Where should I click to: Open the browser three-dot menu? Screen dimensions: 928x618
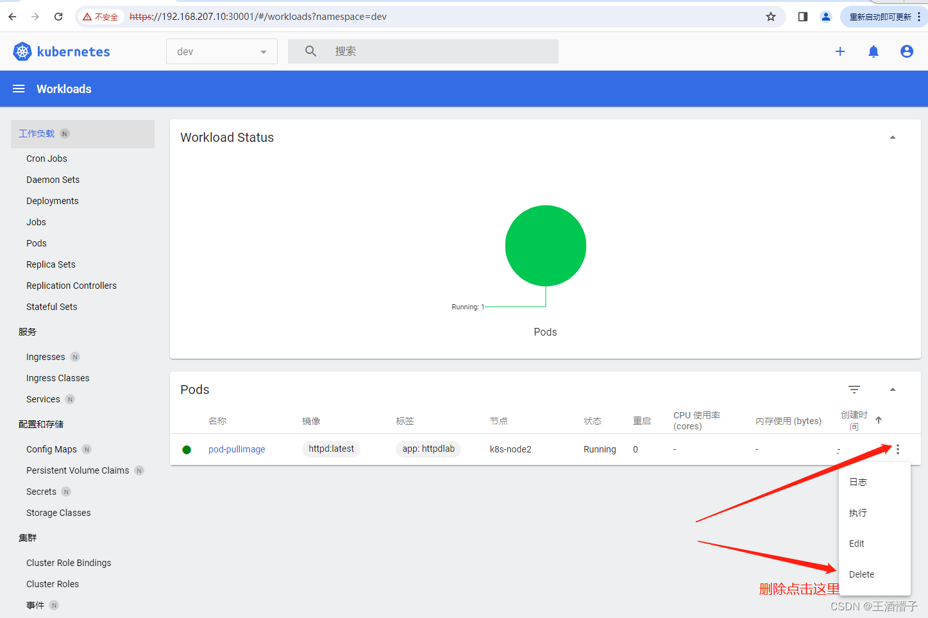(919, 17)
